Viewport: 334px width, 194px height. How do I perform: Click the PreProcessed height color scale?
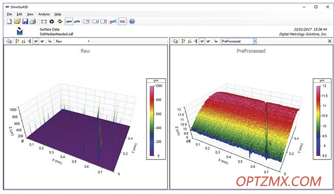point(318,121)
